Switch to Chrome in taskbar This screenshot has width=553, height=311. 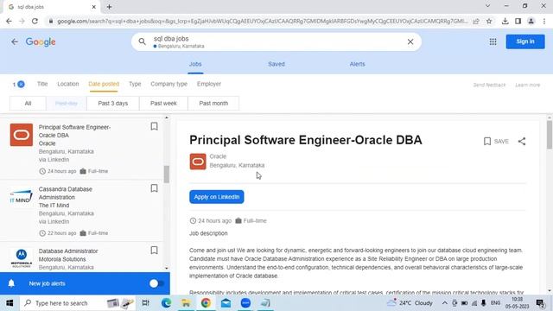click(x=206, y=303)
